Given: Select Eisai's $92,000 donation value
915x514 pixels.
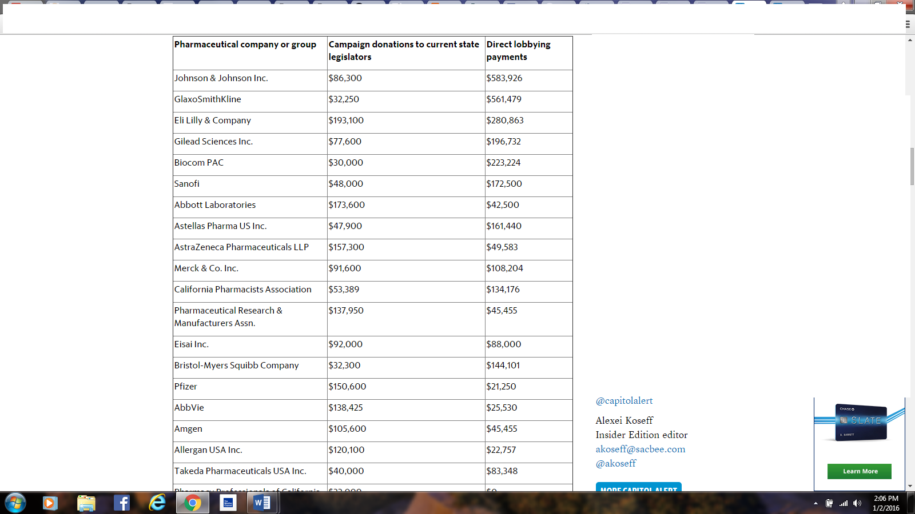Looking at the screenshot, I should coord(345,344).
